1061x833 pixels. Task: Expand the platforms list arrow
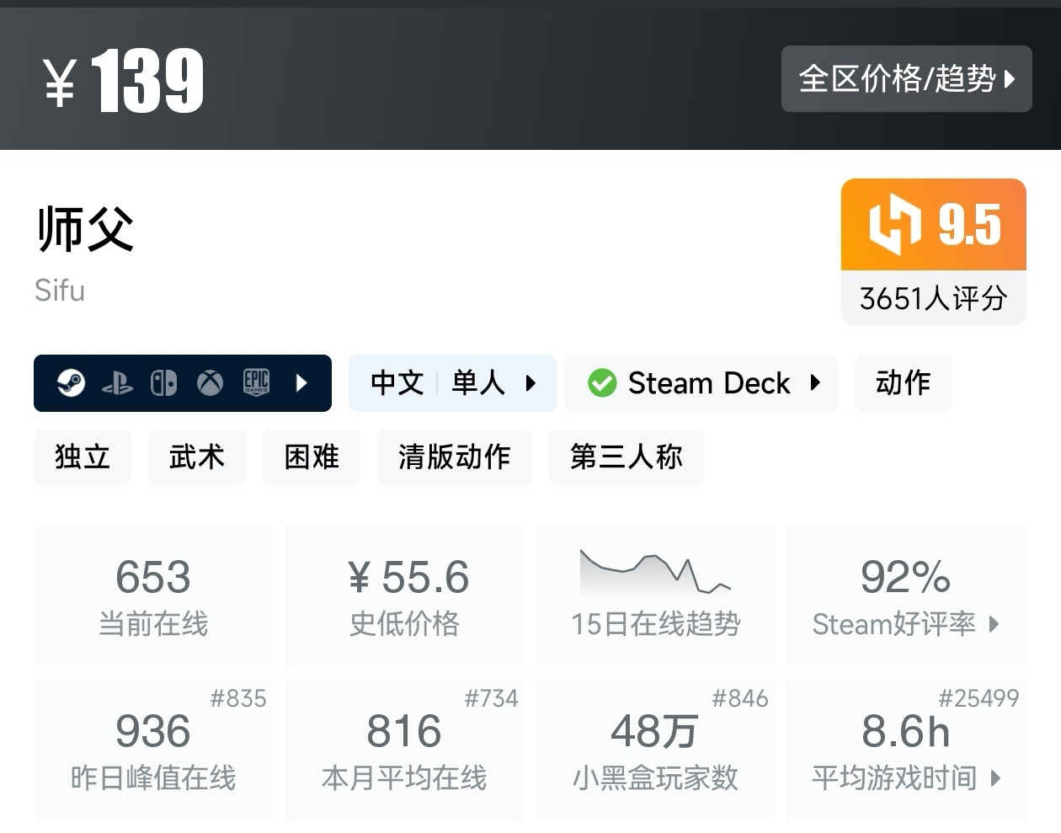[301, 383]
